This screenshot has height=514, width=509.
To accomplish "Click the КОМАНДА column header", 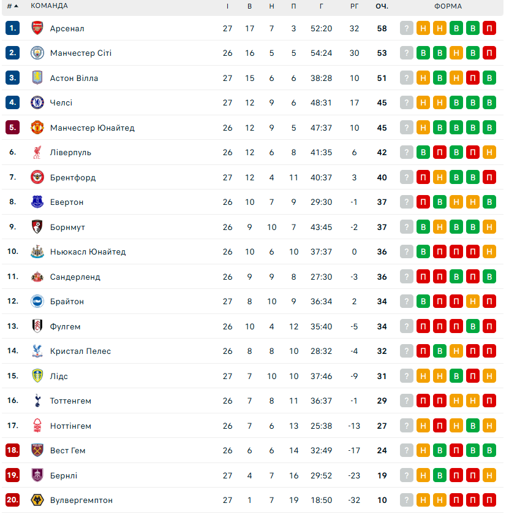I will [x=49, y=6].
